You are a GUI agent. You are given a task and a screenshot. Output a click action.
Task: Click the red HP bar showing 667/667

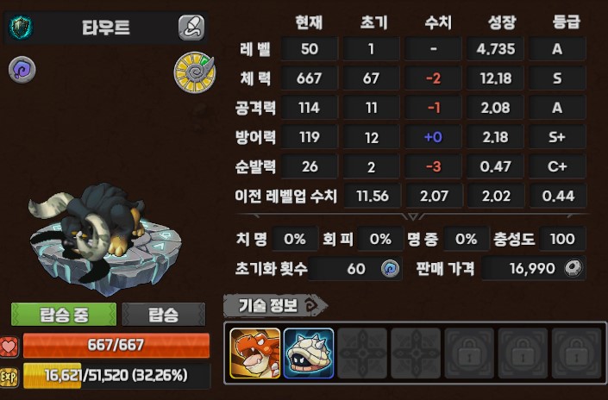(x=116, y=345)
